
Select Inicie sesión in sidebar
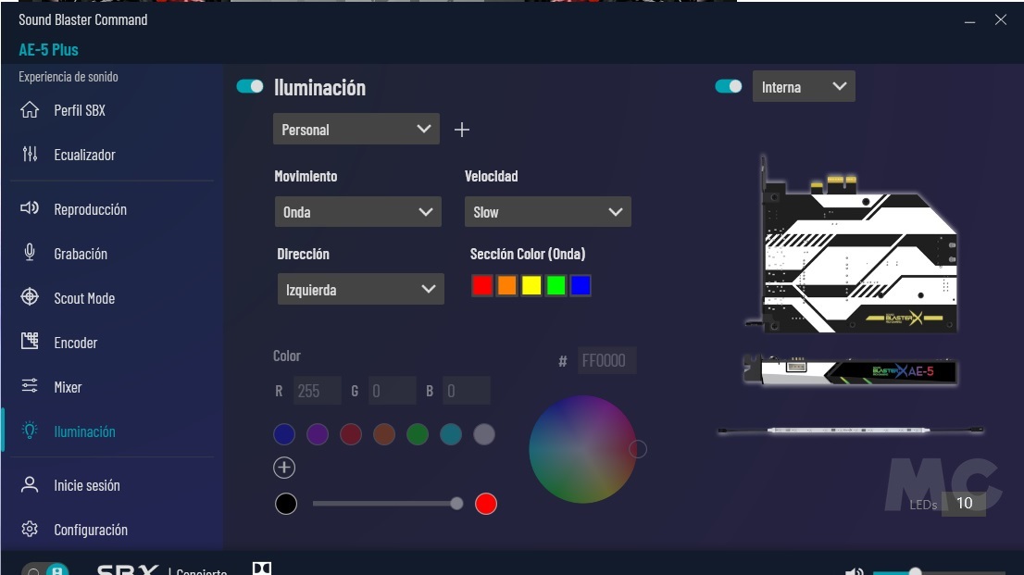coord(86,485)
